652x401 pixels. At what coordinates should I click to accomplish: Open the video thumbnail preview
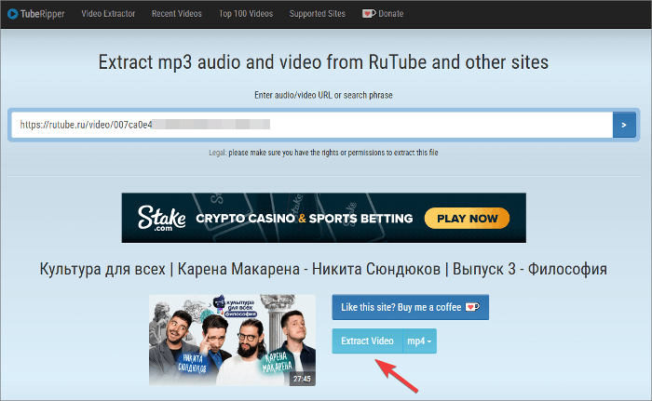point(233,340)
